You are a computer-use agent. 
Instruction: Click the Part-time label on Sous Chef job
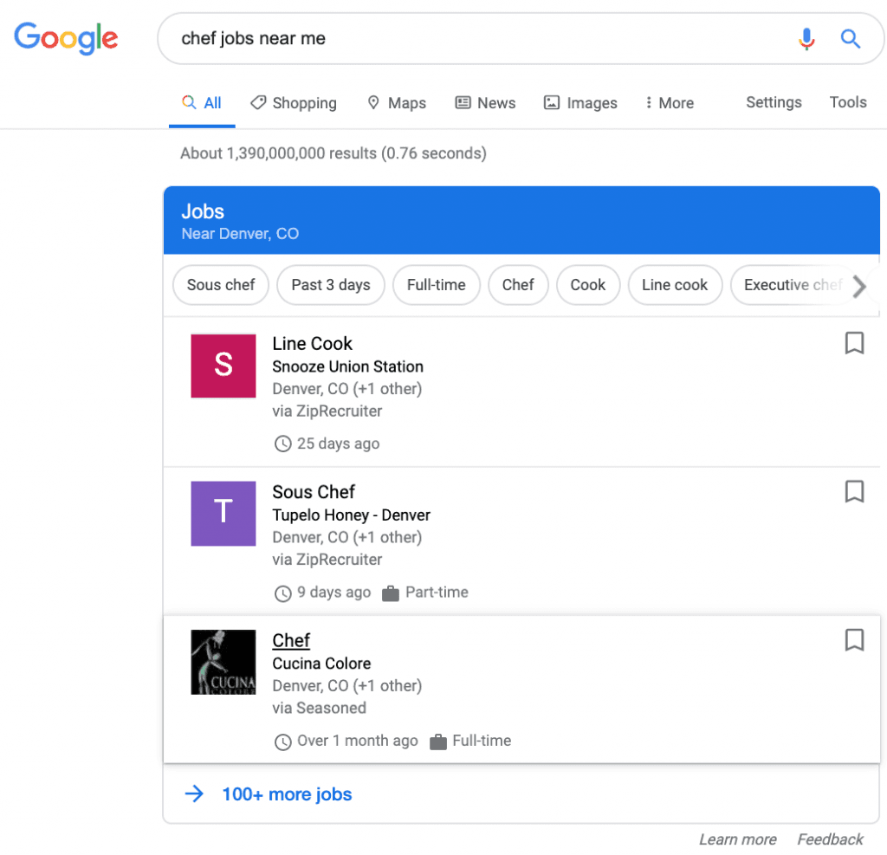[437, 593]
